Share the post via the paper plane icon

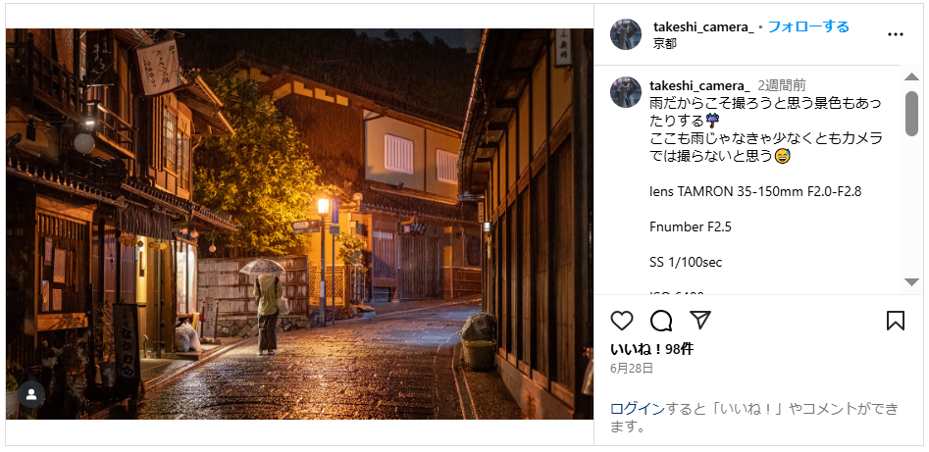(x=700, y=321)
